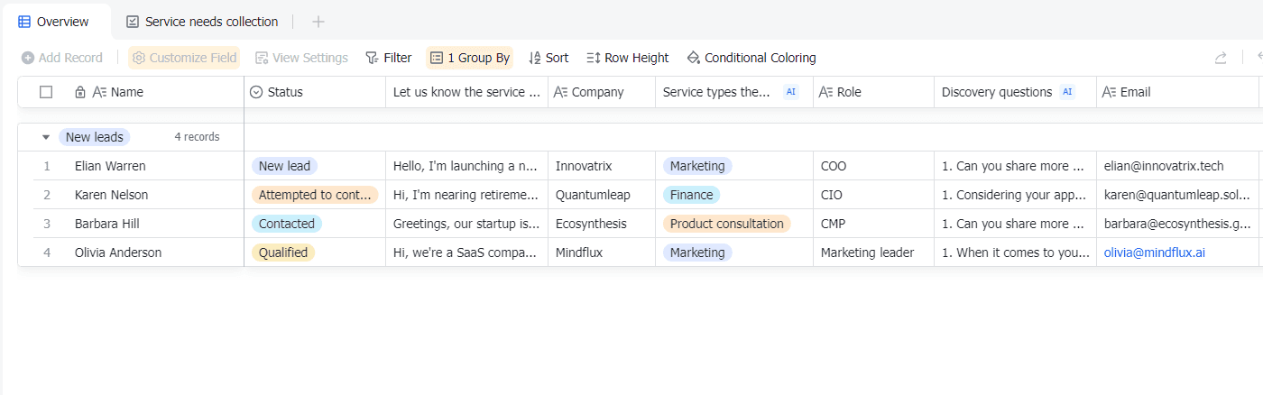Click the lock icon beside the Name column
Image resolution: width=1263 pixels, height=395 pixels.
coord(80,92)
